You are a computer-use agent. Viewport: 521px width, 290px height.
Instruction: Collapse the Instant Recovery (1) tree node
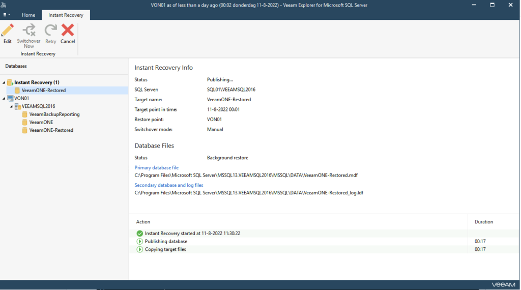(4, 82)
